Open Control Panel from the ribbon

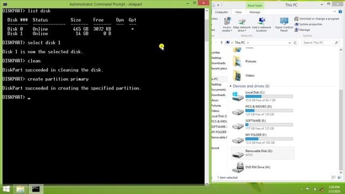284,25
